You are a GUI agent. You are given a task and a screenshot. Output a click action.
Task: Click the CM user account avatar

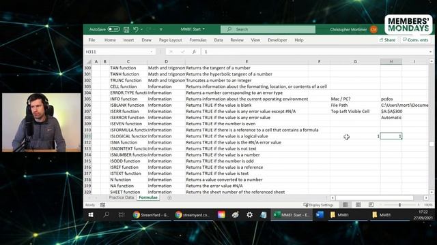click(x=373, y=29)
